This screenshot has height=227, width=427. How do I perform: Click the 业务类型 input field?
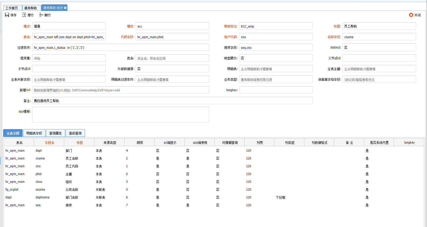pos(276,79)
